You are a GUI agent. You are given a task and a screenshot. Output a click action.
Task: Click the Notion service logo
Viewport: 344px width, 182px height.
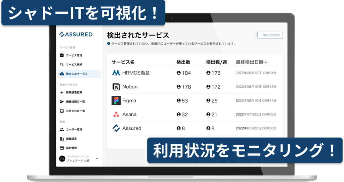pyautogui.click(x=116, y=87)
